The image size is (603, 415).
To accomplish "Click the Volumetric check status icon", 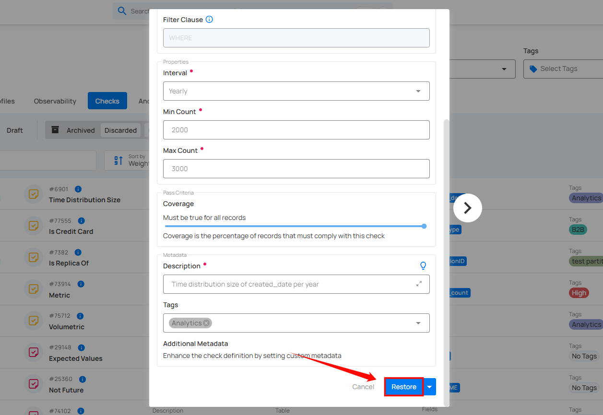I will (x=34, y=321).
